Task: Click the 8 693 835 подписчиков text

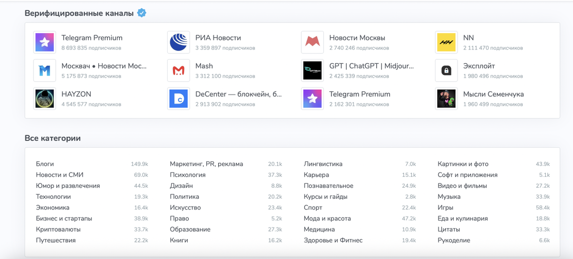Action: click(x=91, y=48)
